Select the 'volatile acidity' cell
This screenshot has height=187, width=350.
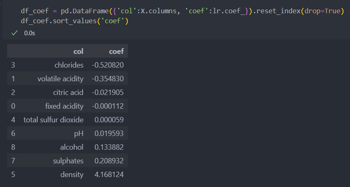[x=60, y=79]
